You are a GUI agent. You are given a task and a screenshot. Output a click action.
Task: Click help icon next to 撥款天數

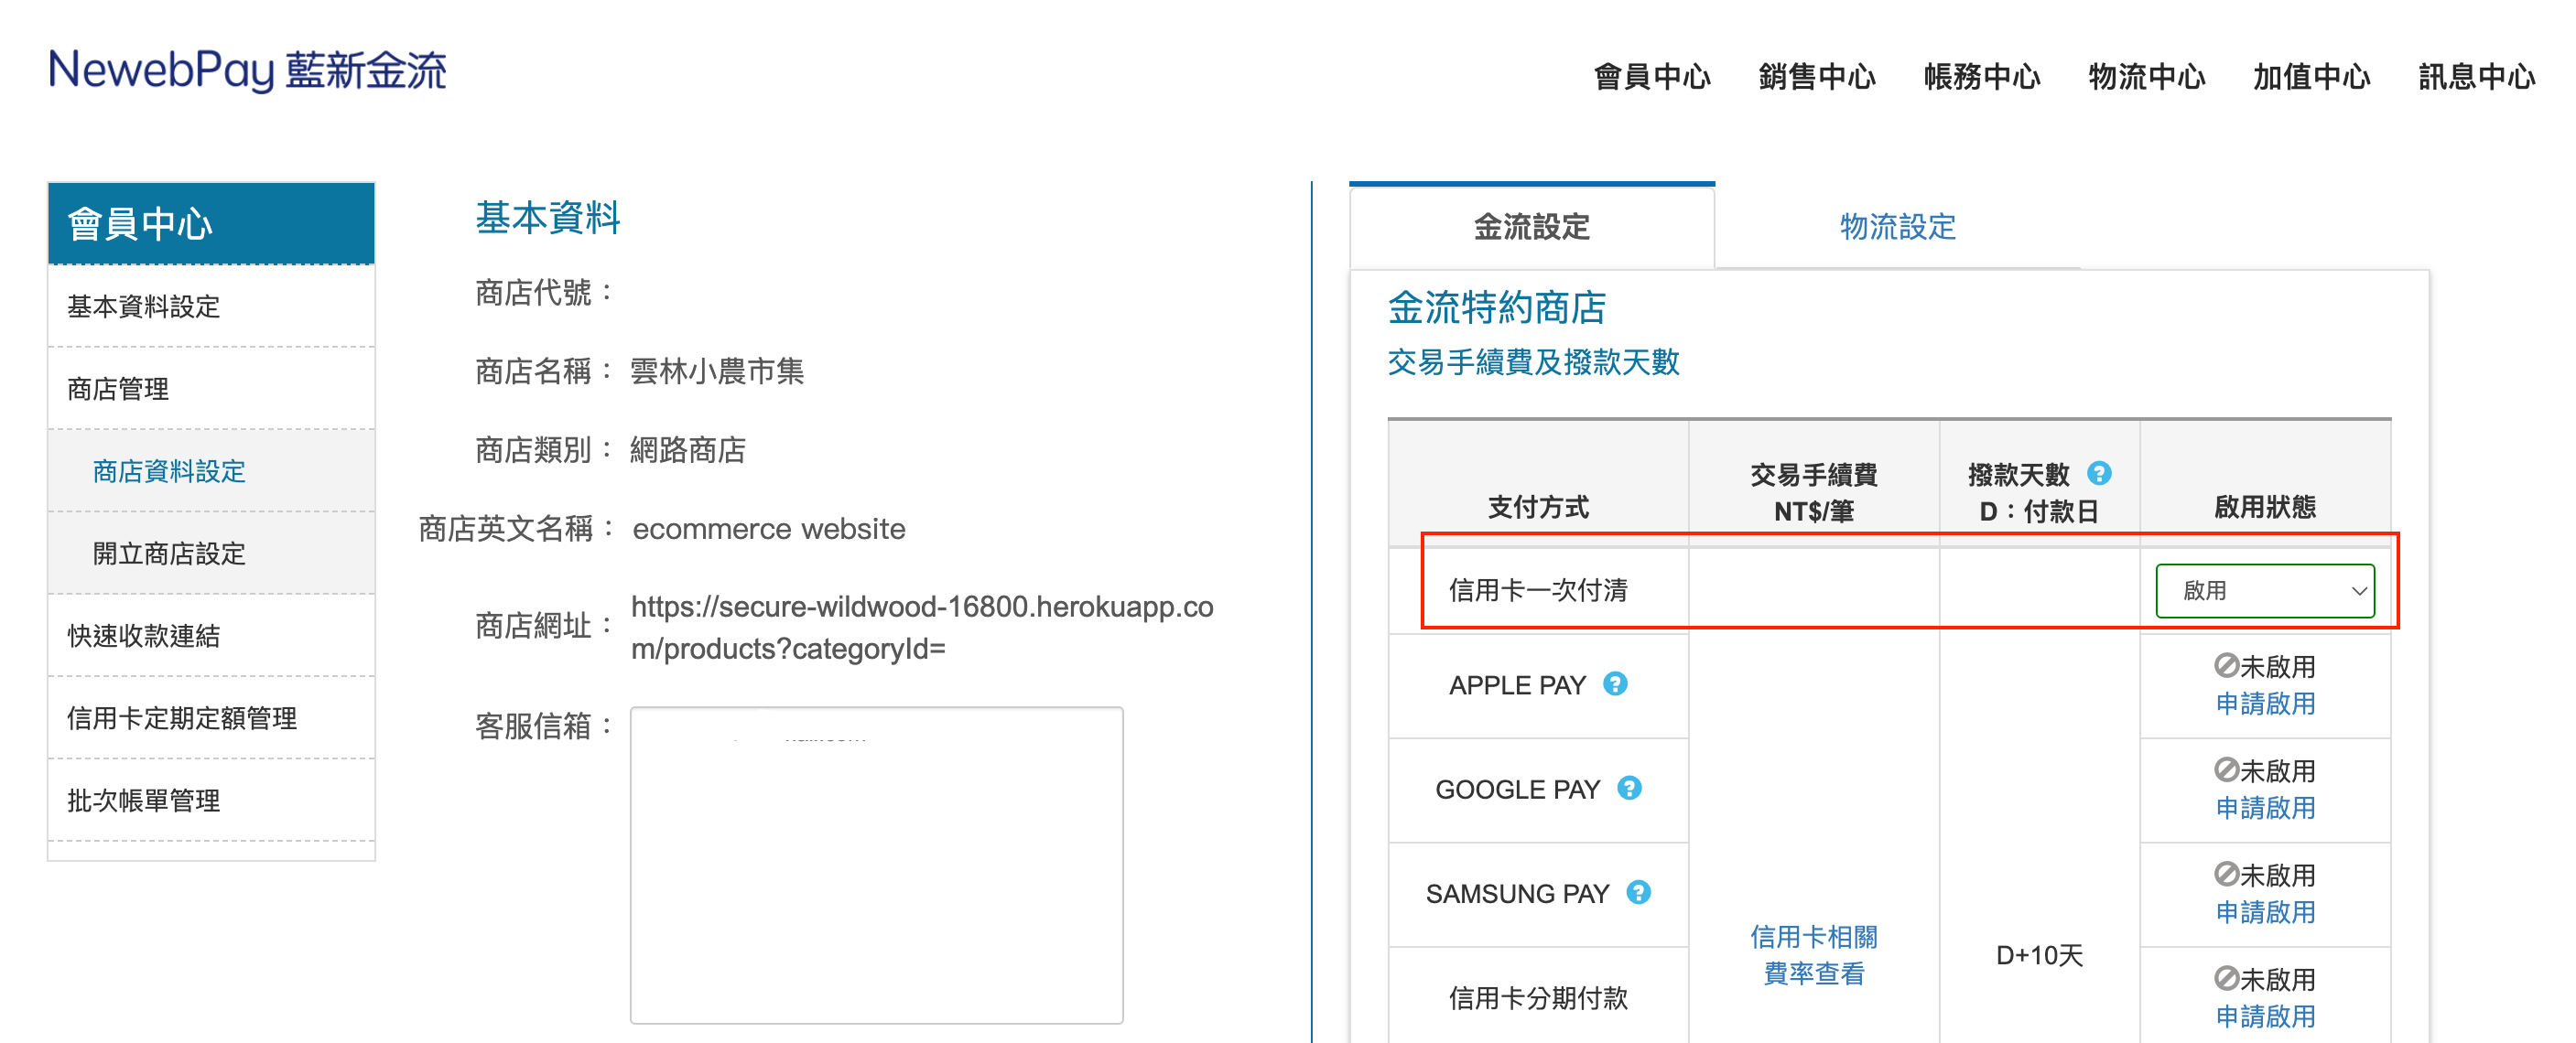click(x=2099, y=472)
